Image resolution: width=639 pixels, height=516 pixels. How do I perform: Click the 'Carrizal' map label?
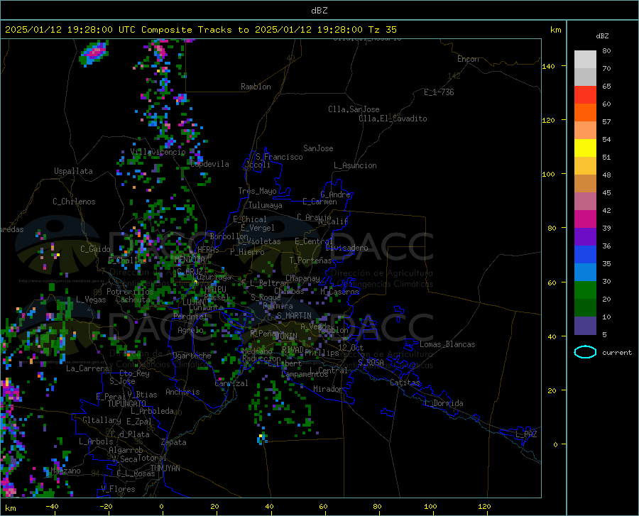[231, 383]
